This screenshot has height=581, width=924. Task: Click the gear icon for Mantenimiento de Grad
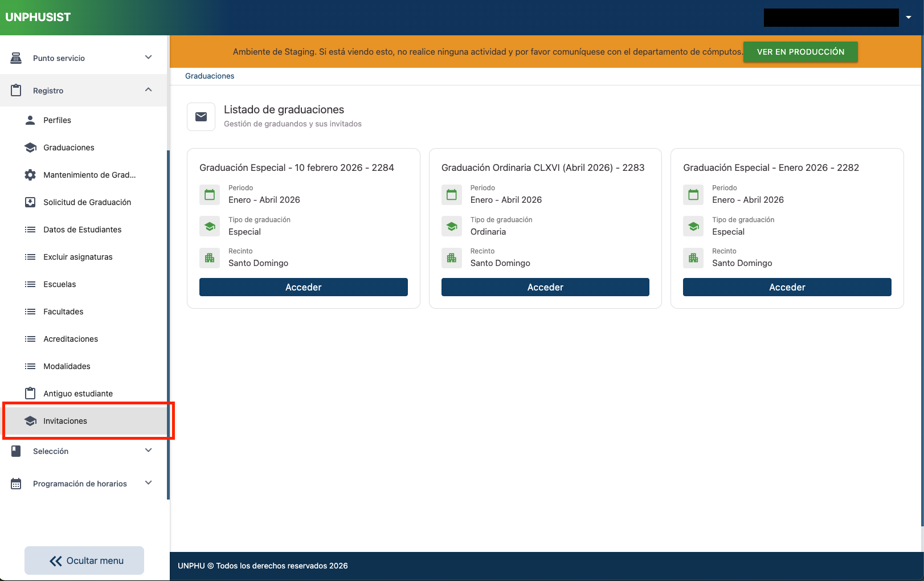pos(30,175)
